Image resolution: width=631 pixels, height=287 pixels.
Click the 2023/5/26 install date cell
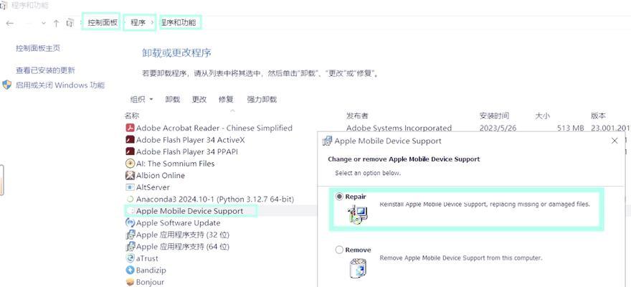click(498, 128)
